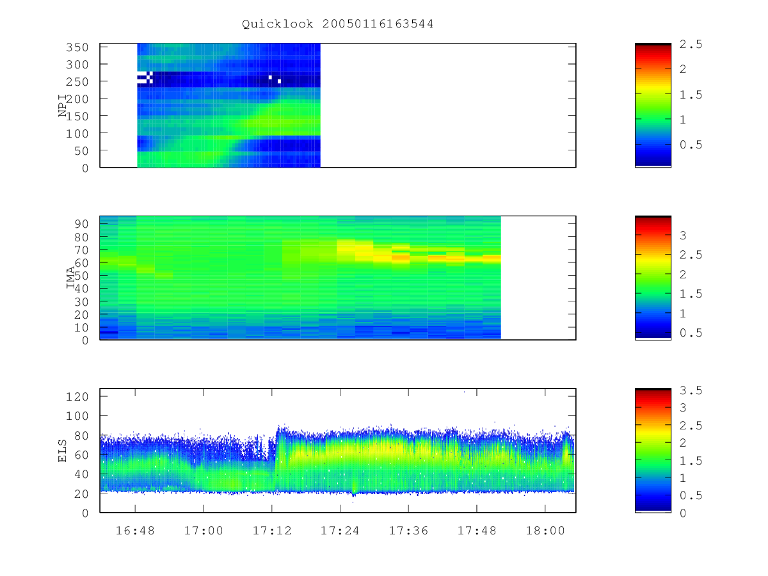
Task: Click inside the NPI spectrogram data area
Action: pos(228,106)
